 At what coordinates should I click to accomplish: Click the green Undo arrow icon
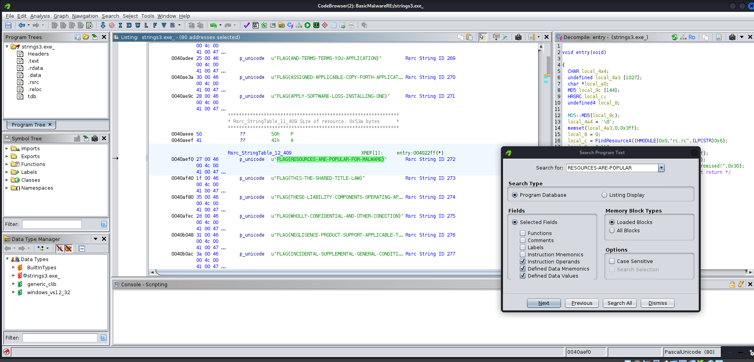(x=213, y=25)
